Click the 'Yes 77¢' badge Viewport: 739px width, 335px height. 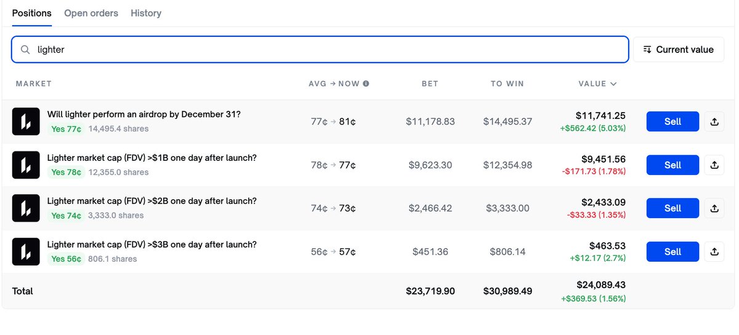[x=66, y=129]
